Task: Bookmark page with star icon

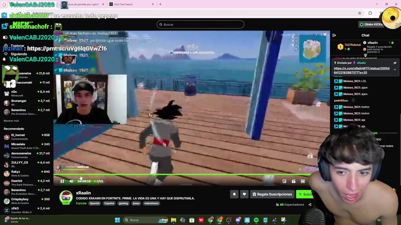Action: 360,13
